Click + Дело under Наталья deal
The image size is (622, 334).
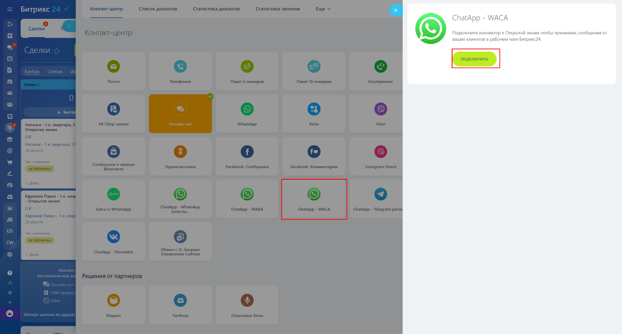(32, 183)
